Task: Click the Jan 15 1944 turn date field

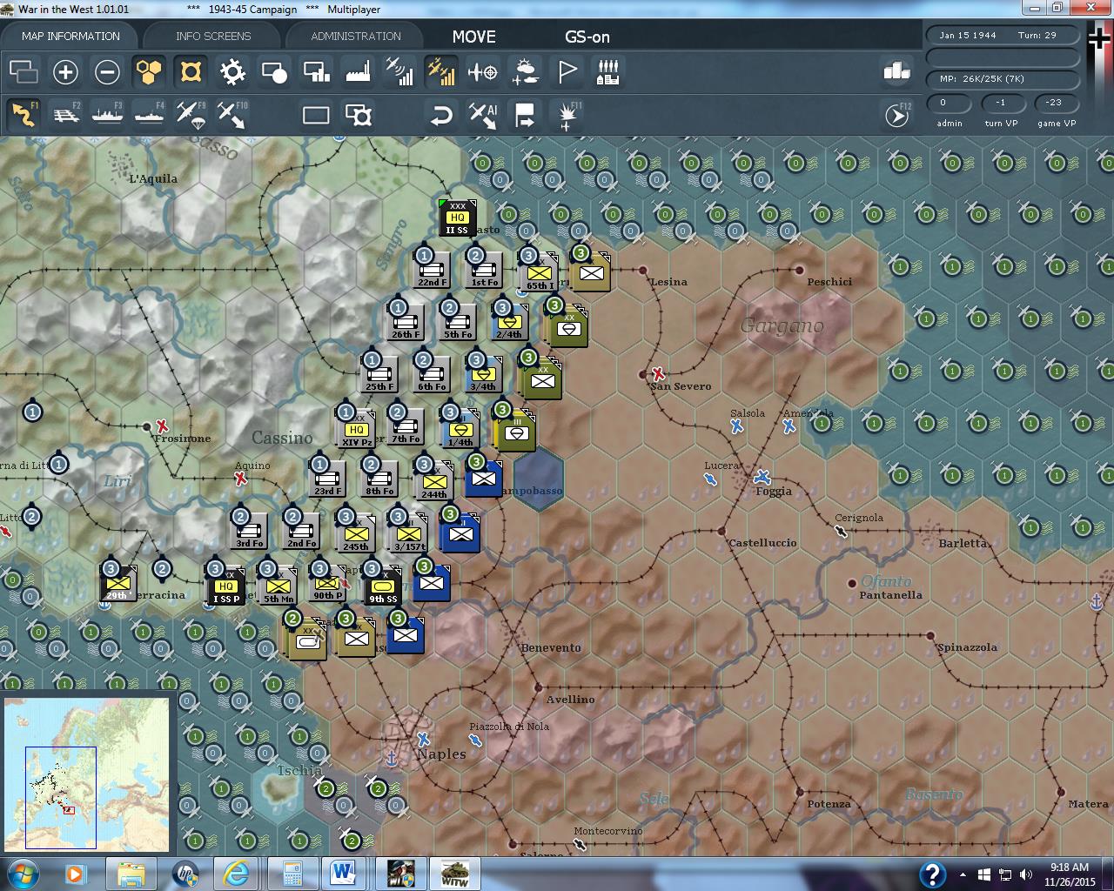Action: pyautogui.click(x=1001, y=36)
